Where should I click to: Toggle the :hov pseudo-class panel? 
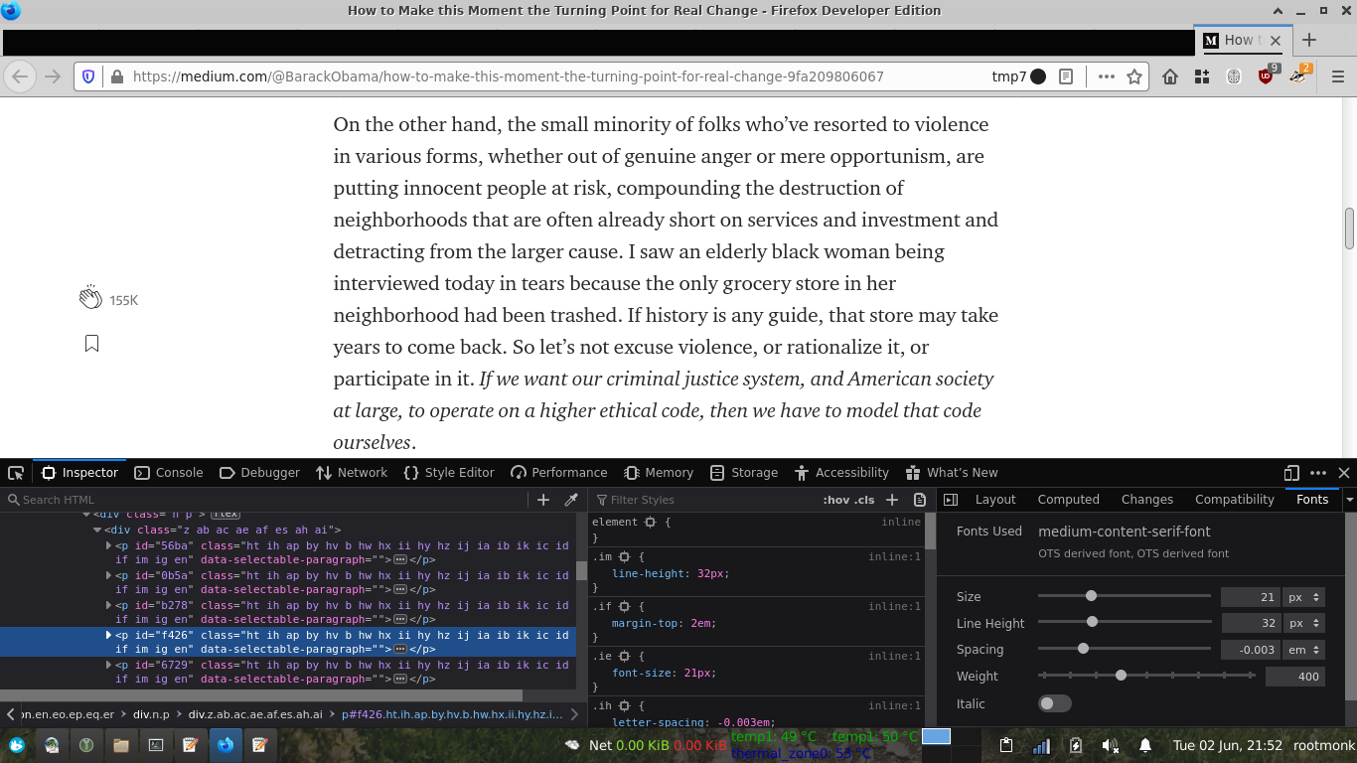(836, 500)
